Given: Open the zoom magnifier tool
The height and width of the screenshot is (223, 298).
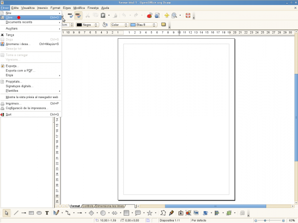Looking at the screenshot, I should pyautogui.click(x=174, y=16).
